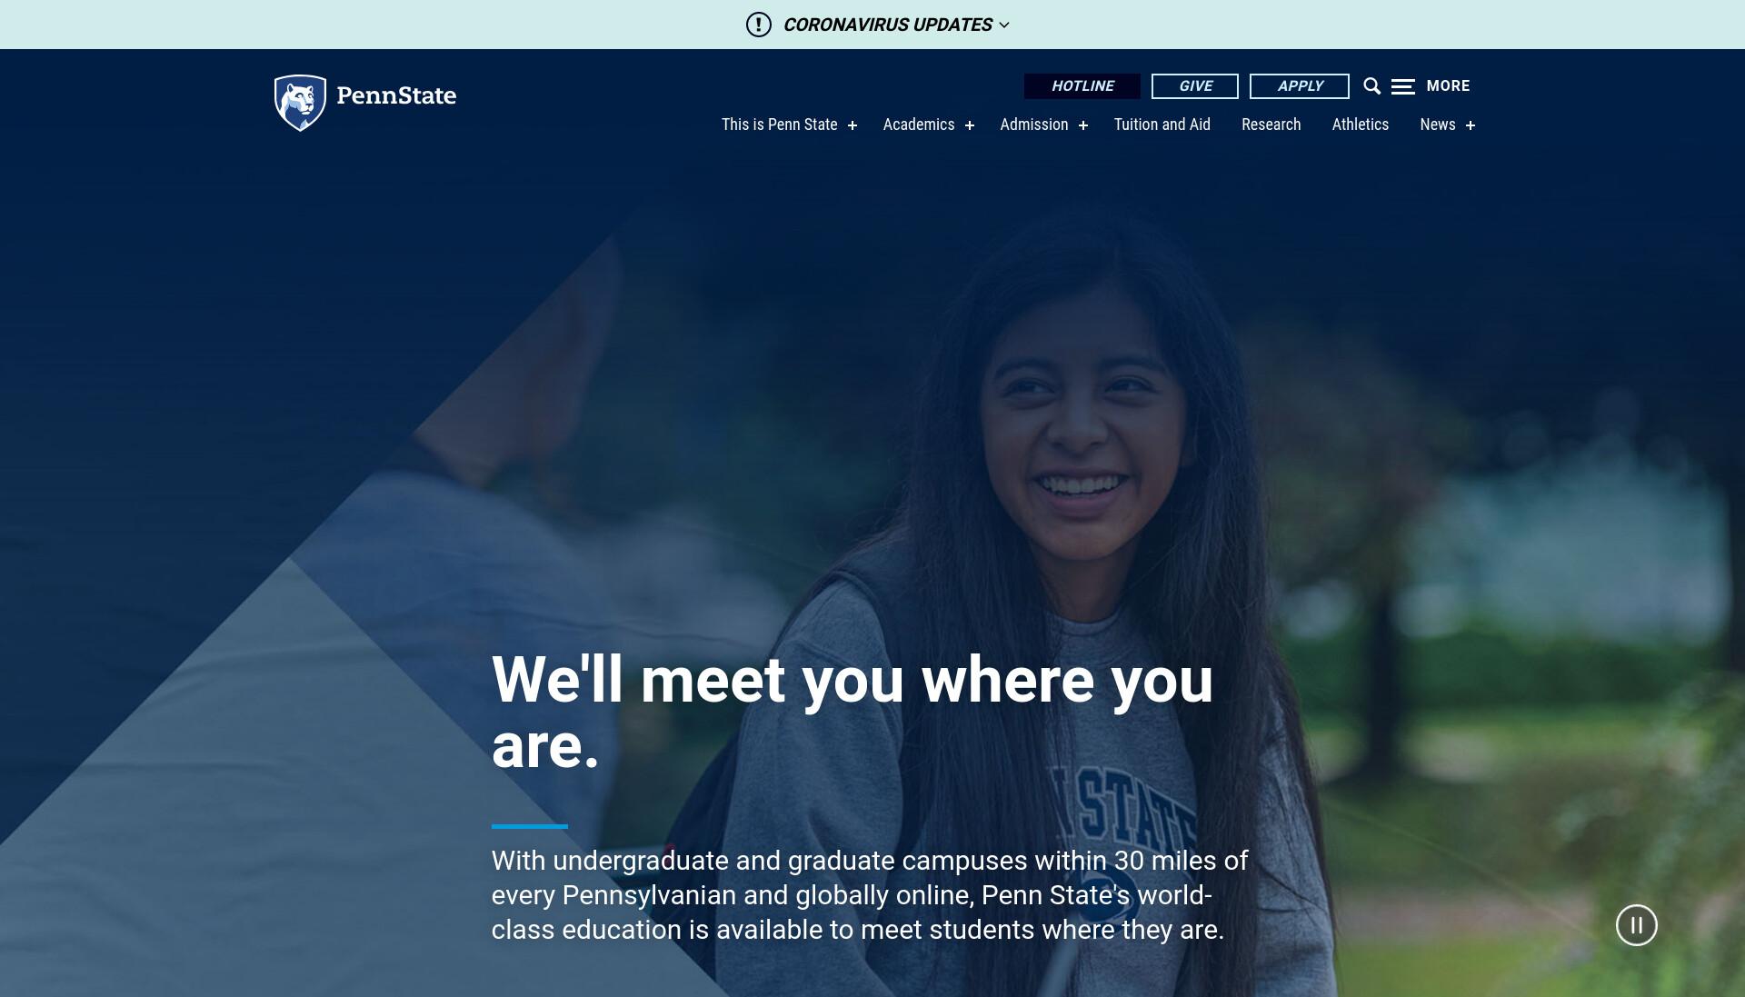Open the Athletics navigation link
Image resolution: width=1745 pixels, height=997 pixels.
pyautogui.click(x=1360, y=125)
